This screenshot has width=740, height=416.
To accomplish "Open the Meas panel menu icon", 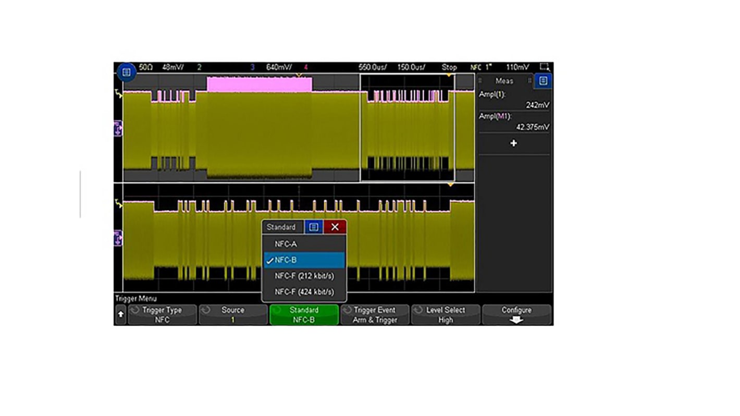I will point(544,81).
